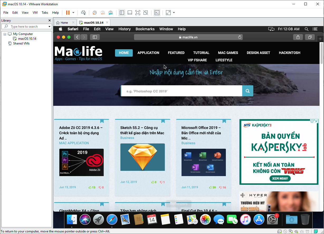Toggle Unity mode in the VMware toolbar
Screen dimensions: 324x234
tap(145, 12)
